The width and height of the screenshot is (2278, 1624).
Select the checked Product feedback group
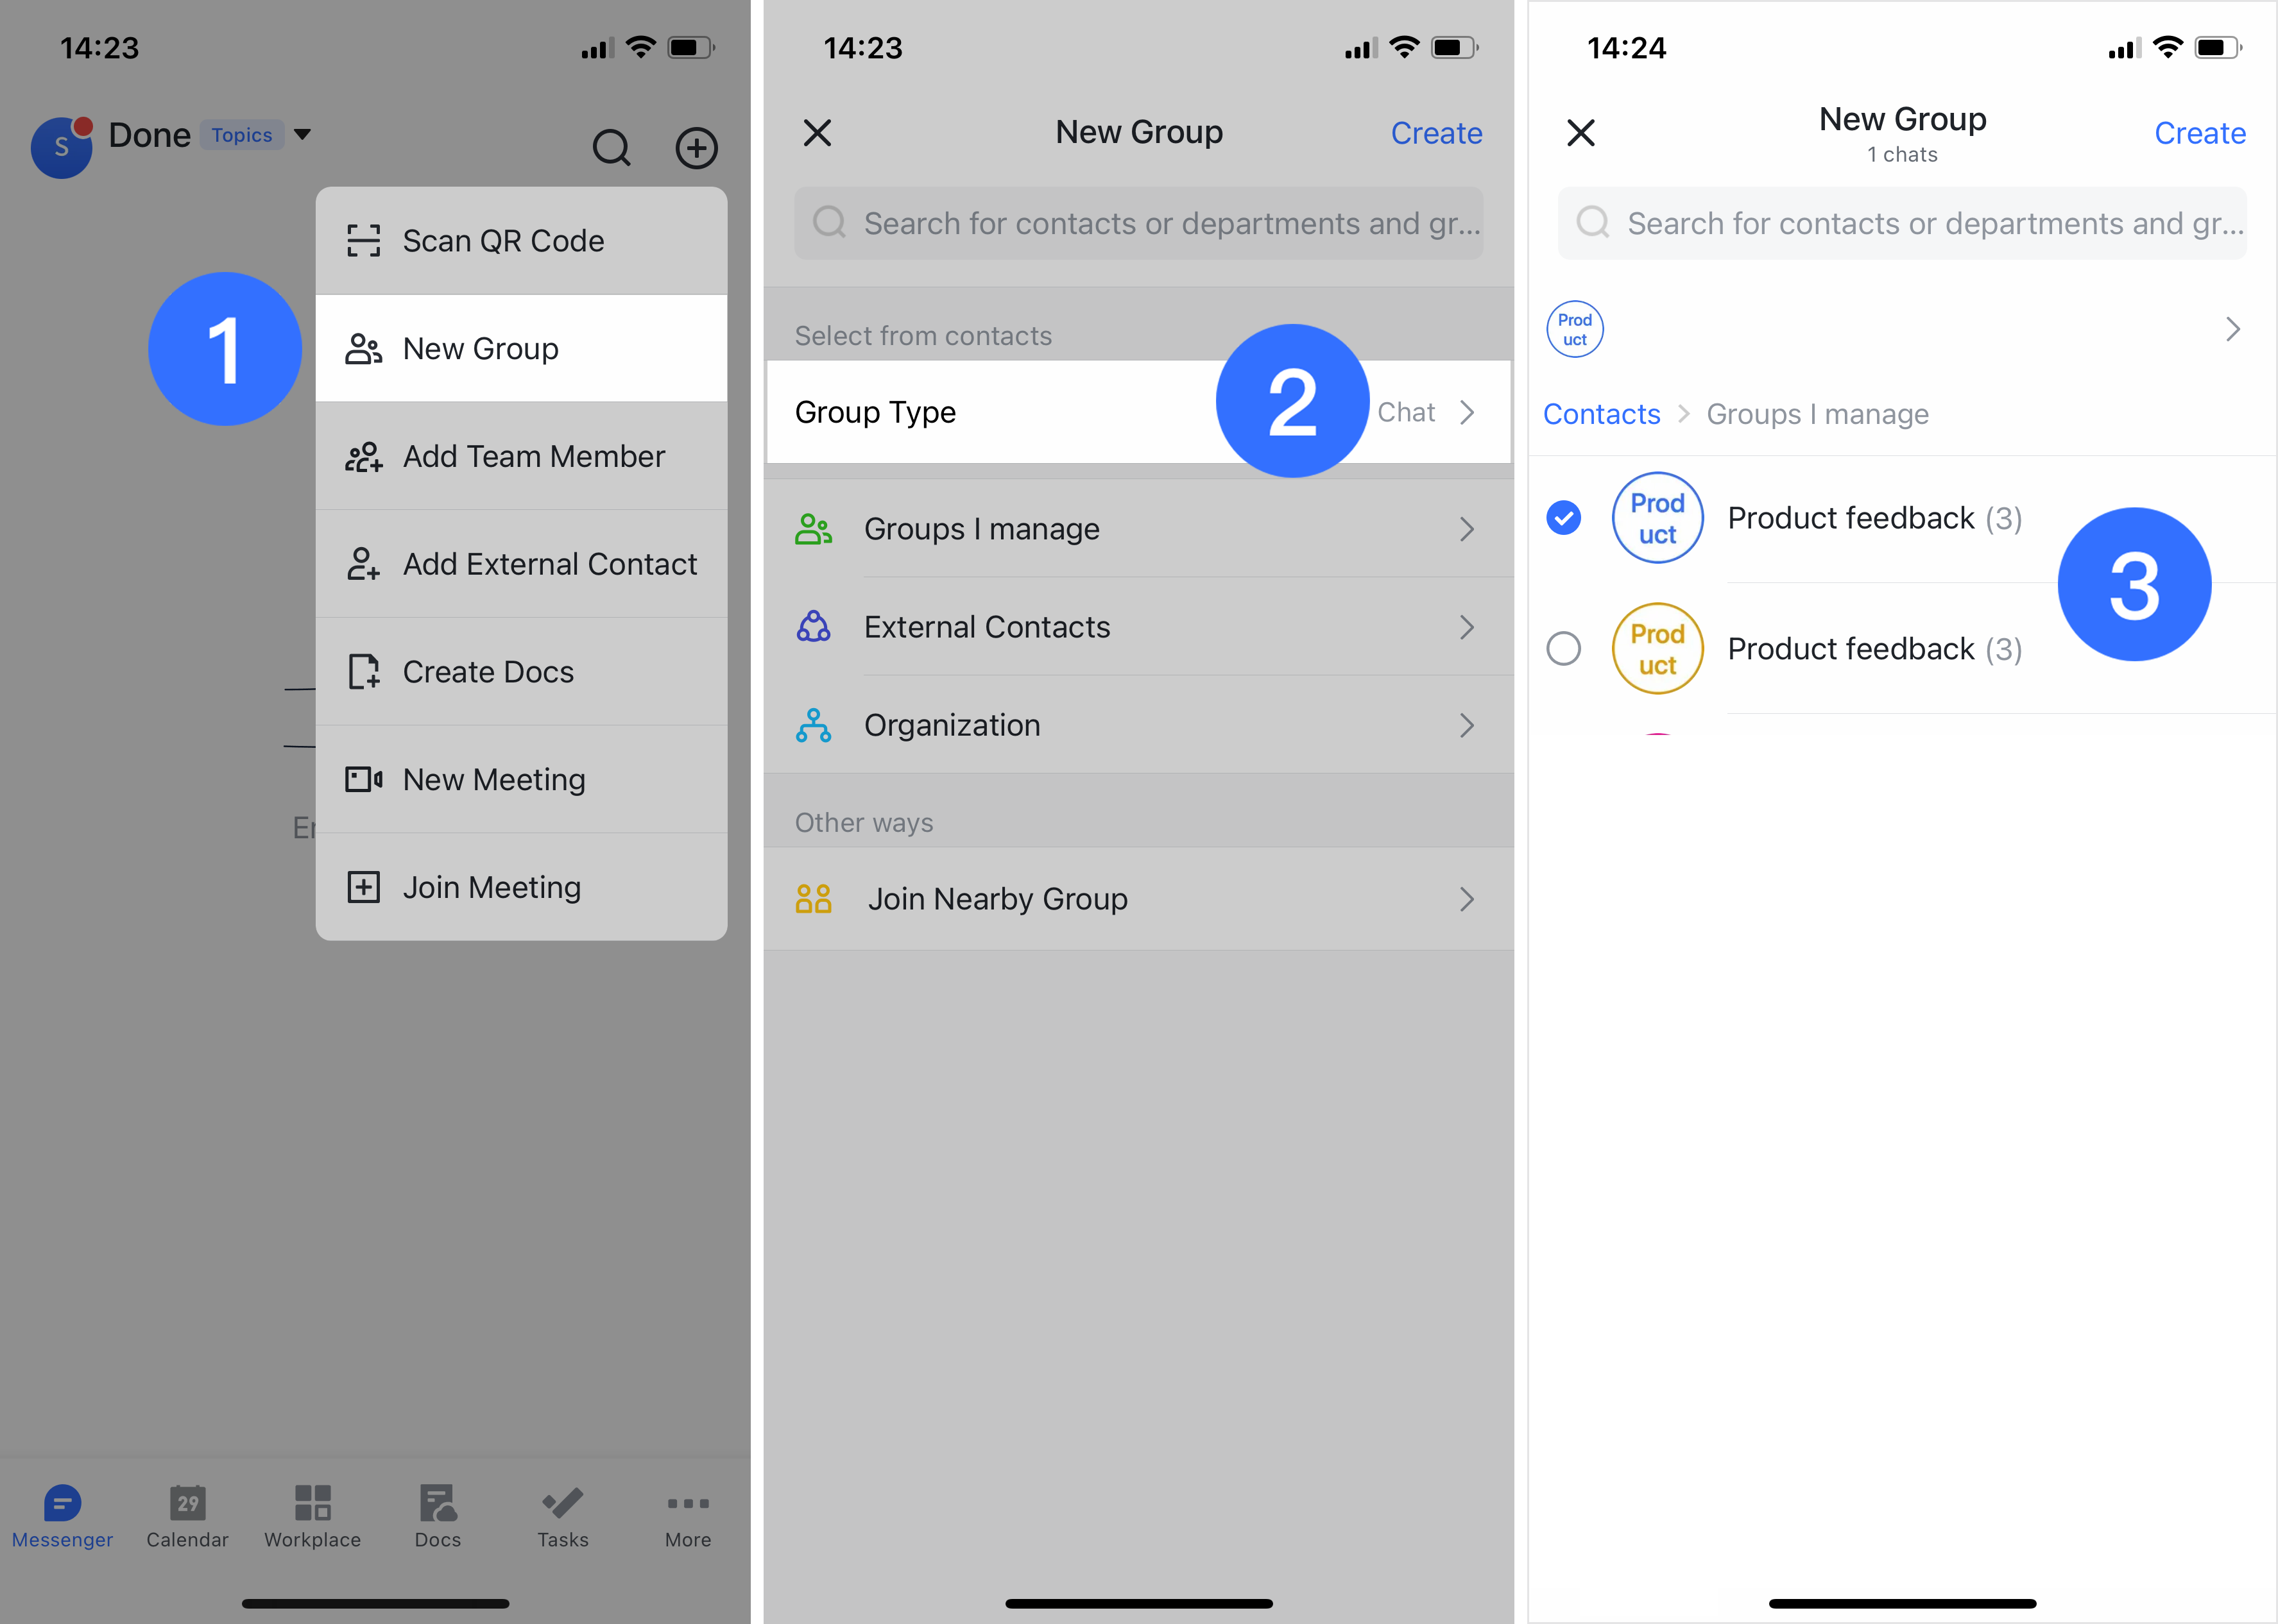tap(1872, 517)
